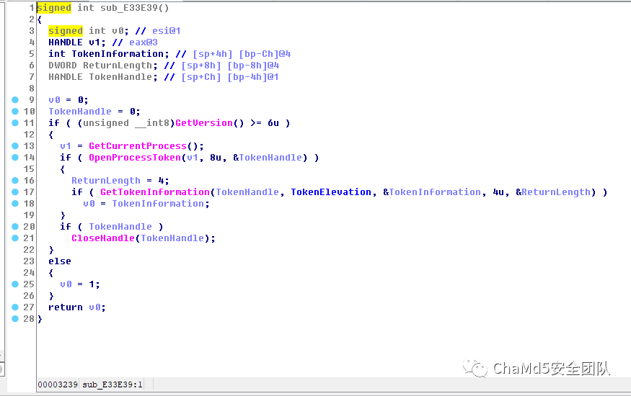This screenshot has height=396, width=631.
Task: Click the CloseHandle function call
Action: tap(103, 238)
